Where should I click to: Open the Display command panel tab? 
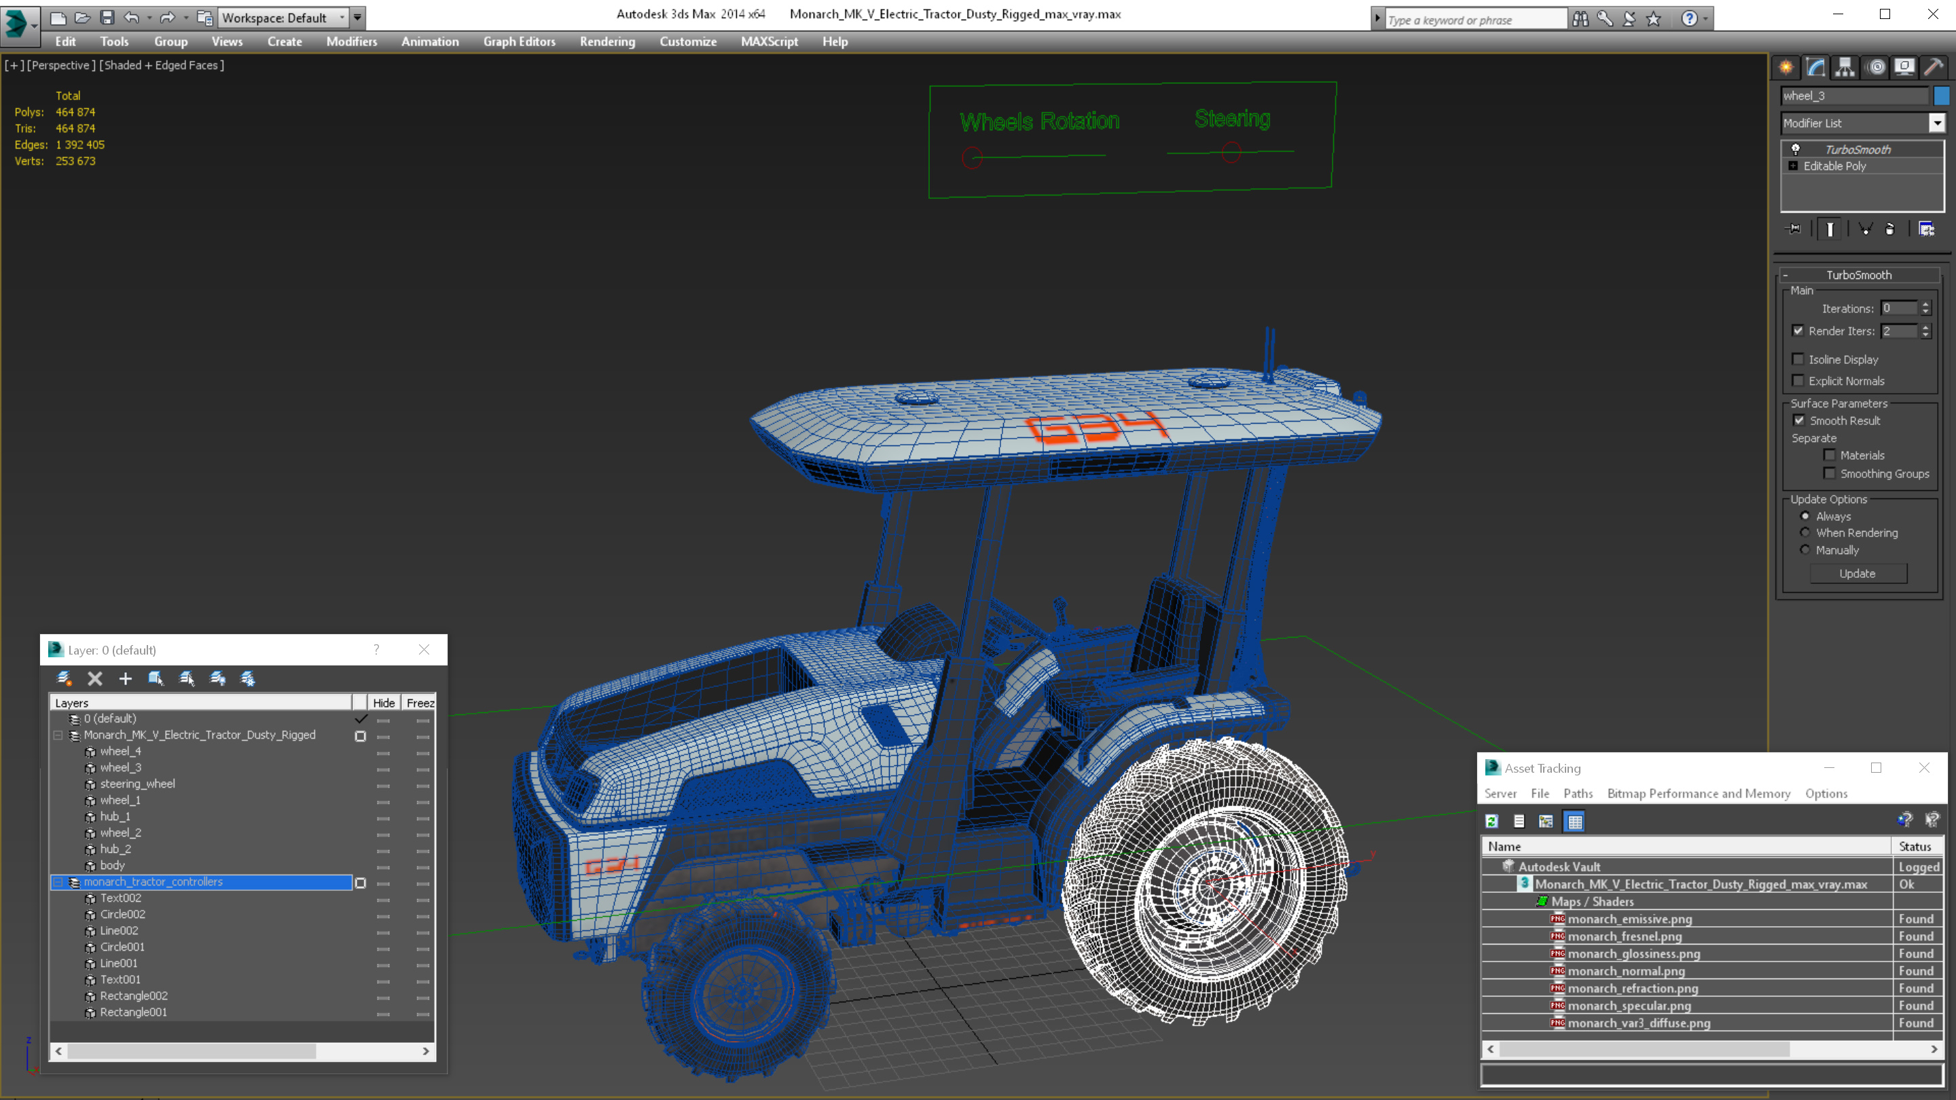coord(1904,68)
